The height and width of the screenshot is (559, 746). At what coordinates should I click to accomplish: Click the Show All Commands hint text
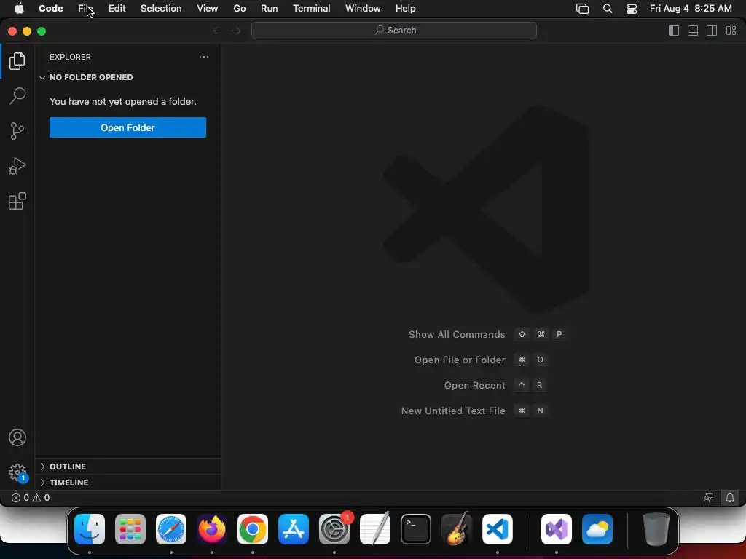[457, 334]
